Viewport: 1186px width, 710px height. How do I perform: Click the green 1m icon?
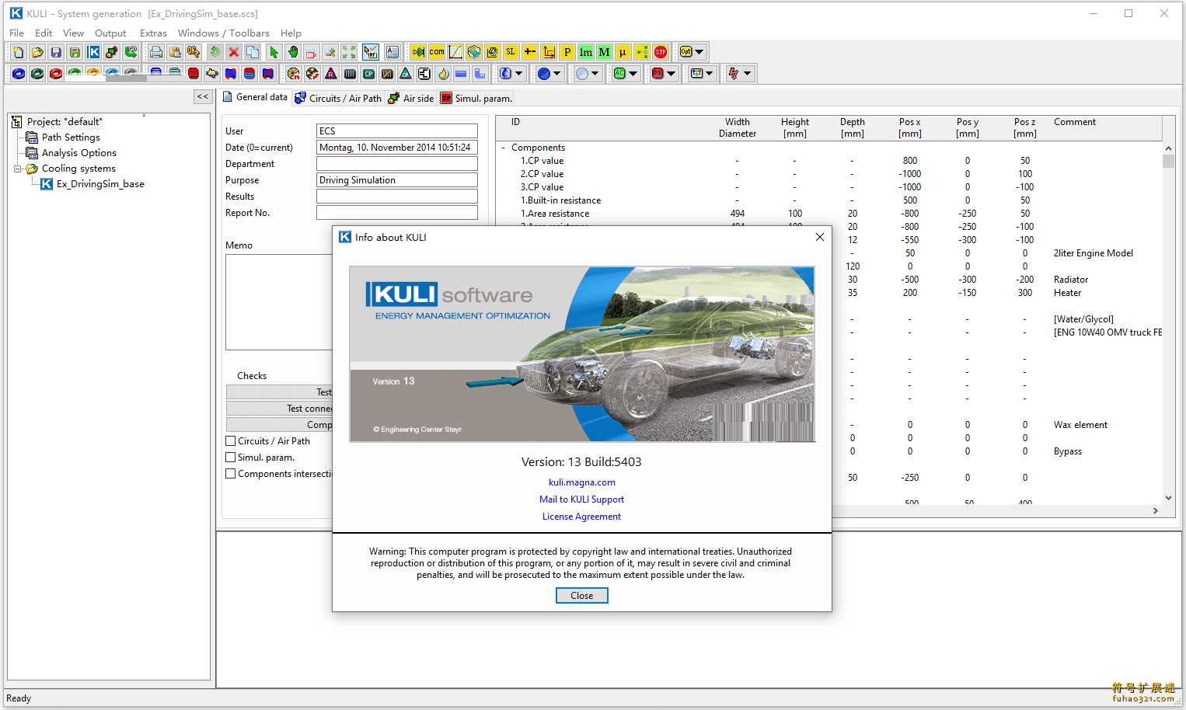[586, 52]
